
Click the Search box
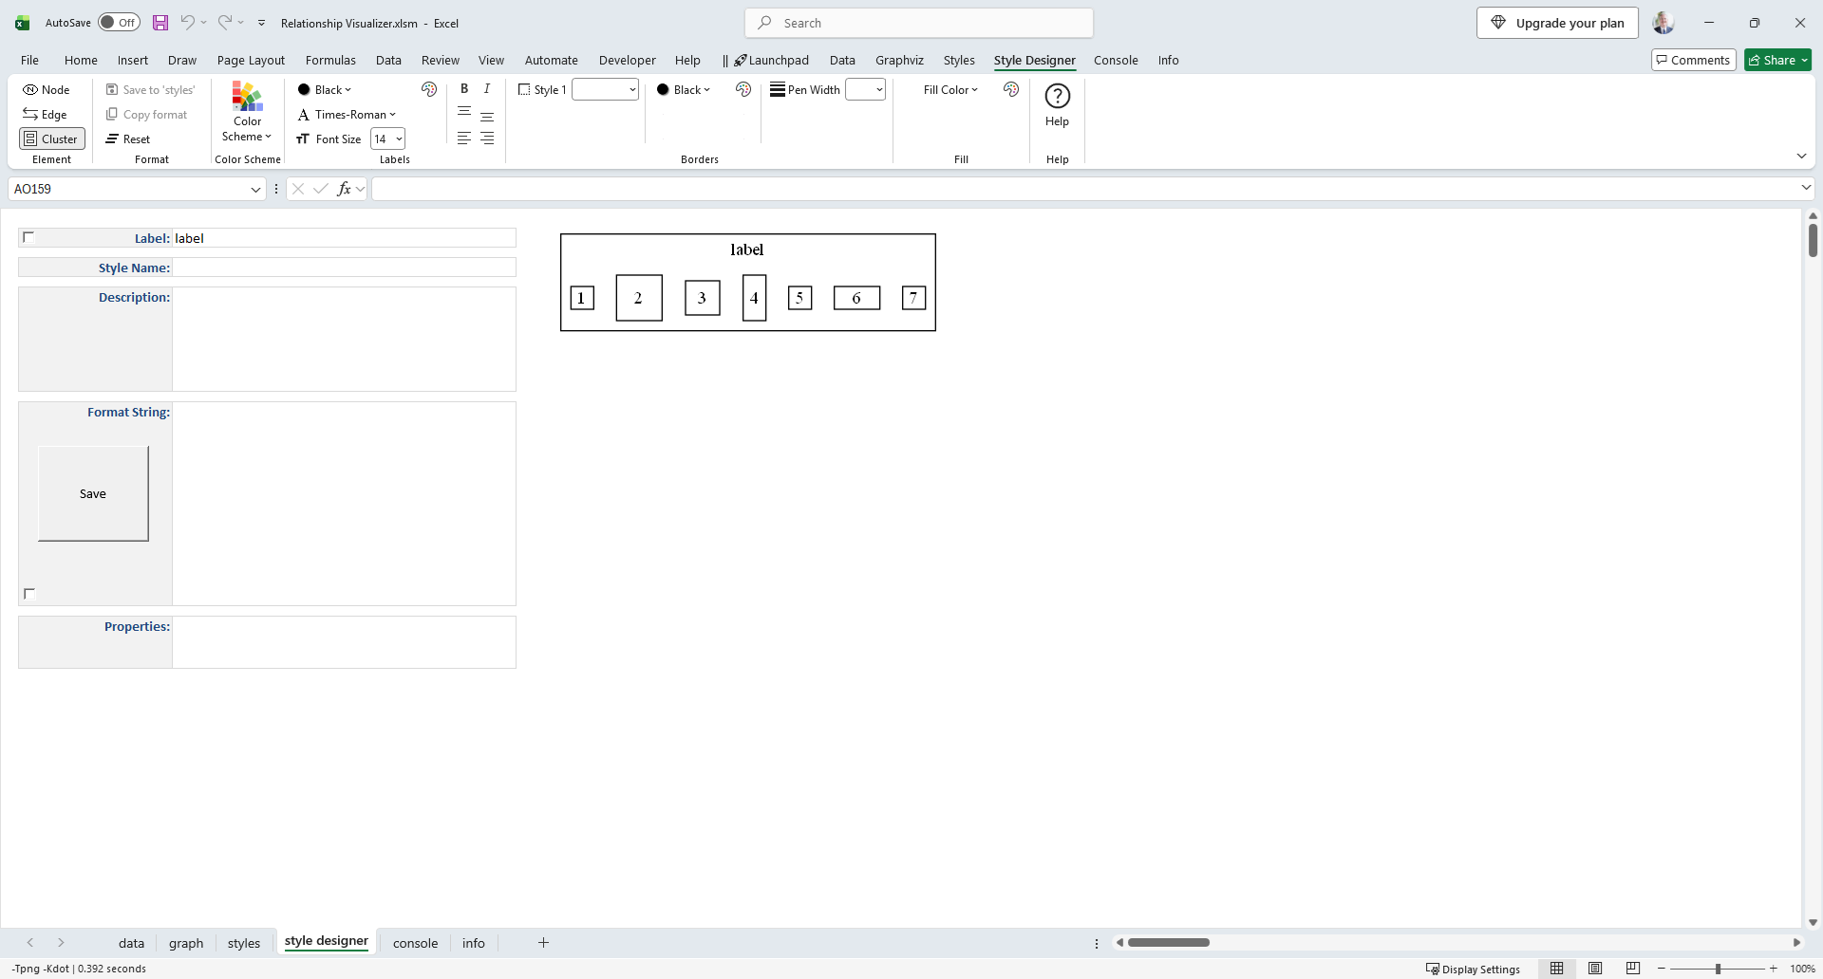tap(919, 23)
